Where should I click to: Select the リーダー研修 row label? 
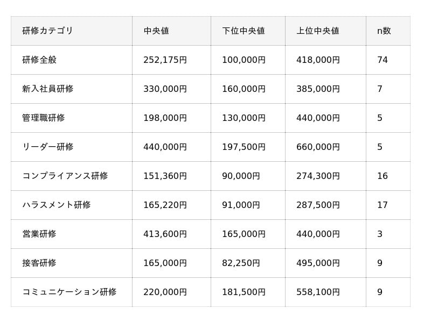point(48,147)
